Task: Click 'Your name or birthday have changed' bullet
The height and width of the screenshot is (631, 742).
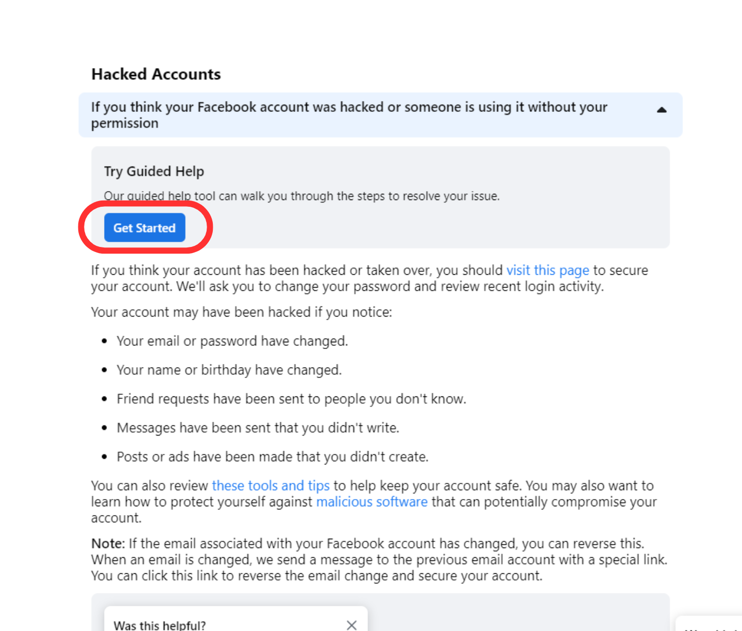Action: [x=229, y=370]
